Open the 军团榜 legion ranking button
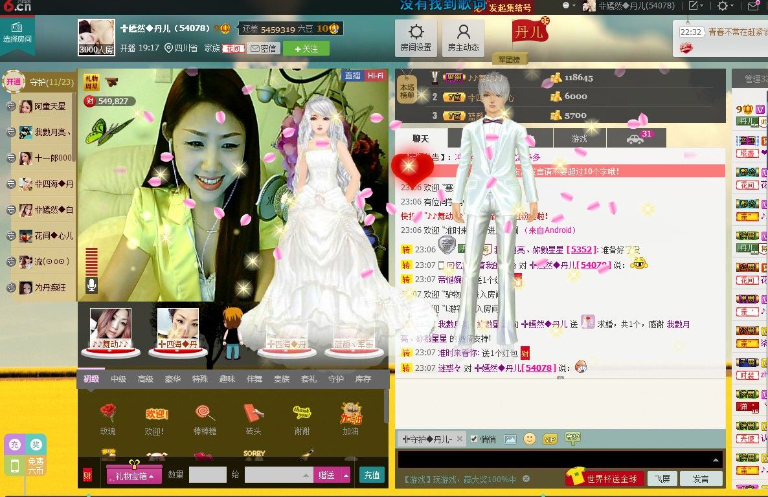The width and height of the screenshot is (768, 497). tap(510, 59)
